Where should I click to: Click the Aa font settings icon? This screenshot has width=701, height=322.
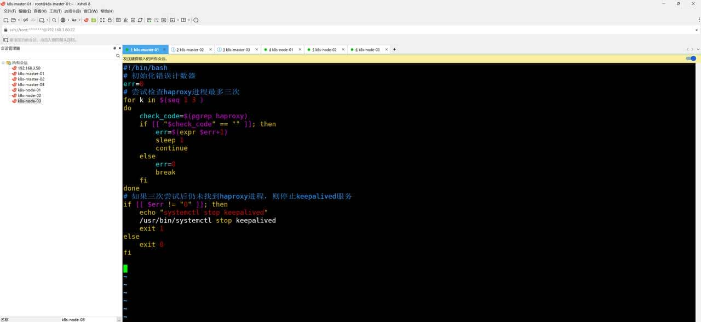pos(73,20)
